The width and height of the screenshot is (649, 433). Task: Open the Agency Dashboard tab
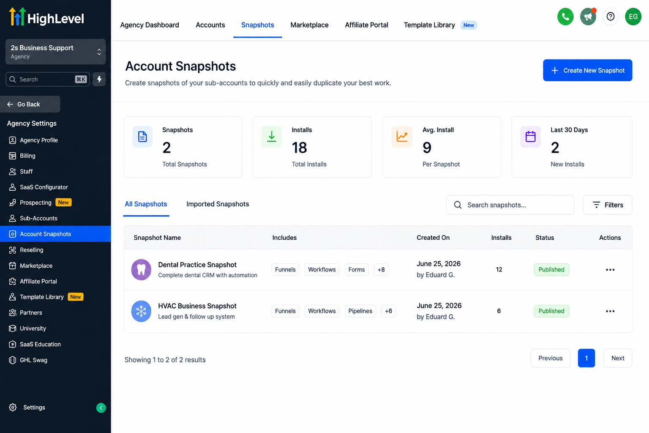[150, 25]
